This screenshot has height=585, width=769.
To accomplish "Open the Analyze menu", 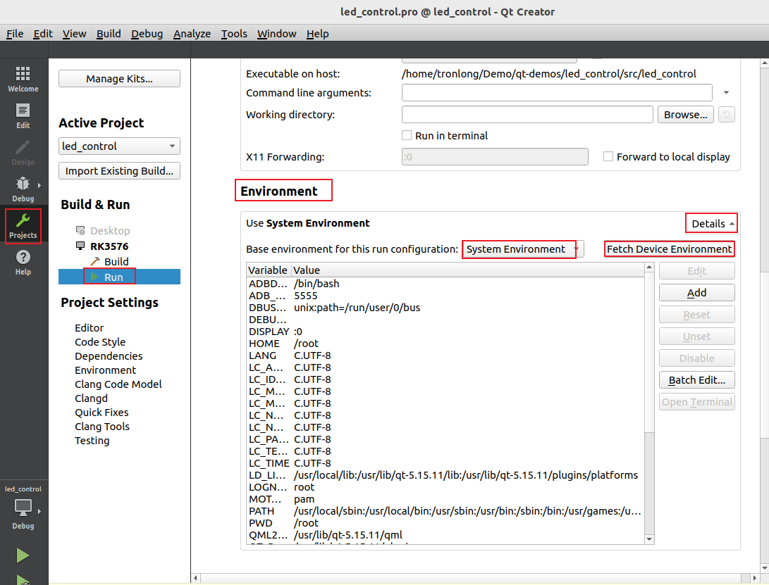I will click(x=192, y=34).
